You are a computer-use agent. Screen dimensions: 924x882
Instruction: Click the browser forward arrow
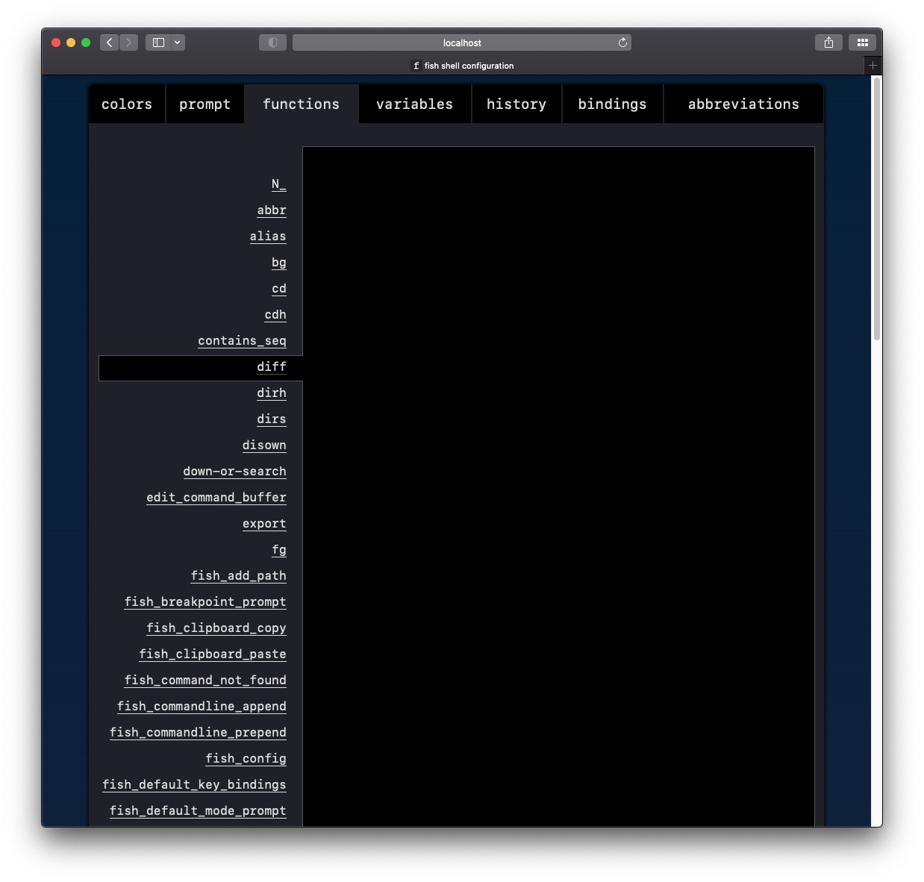tap(128, 43)
